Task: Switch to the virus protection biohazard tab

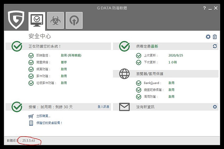Action: pos(55,21)
